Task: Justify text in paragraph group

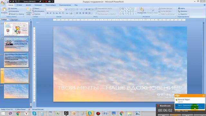Action: tap(86, 13)
